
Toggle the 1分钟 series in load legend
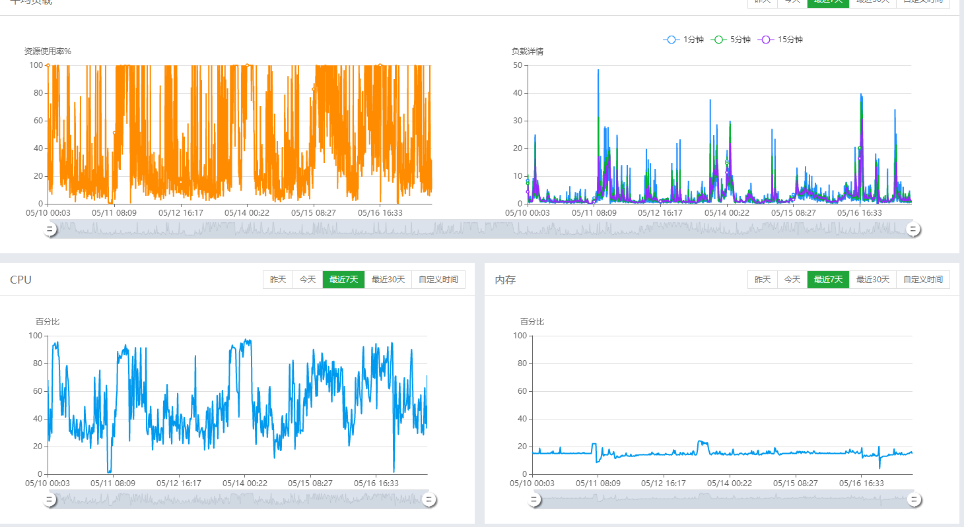point(683,40)
